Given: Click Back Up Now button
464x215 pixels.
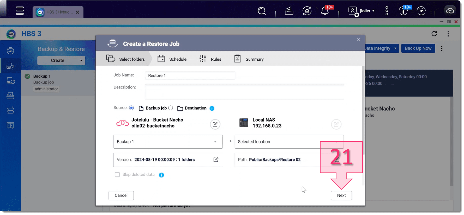Looking at the screenshot, I should [418, 48].
